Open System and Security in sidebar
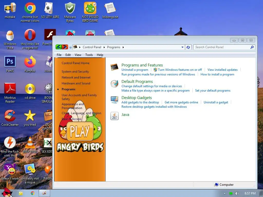 (75, 72)
